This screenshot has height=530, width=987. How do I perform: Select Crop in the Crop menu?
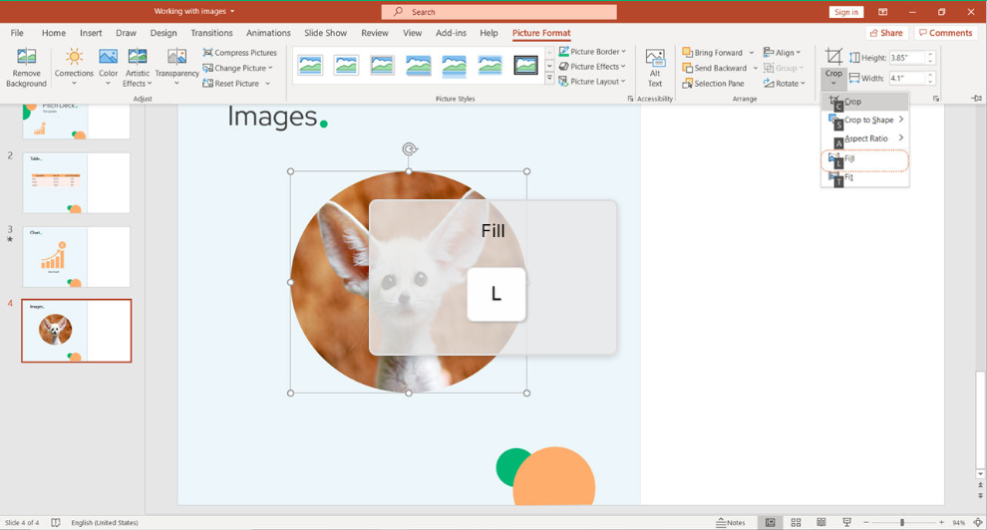pyautogui.click(x=865, y=102)
